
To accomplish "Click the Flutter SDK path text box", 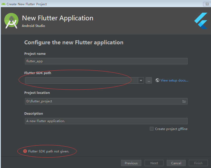I will coord(79,80).
